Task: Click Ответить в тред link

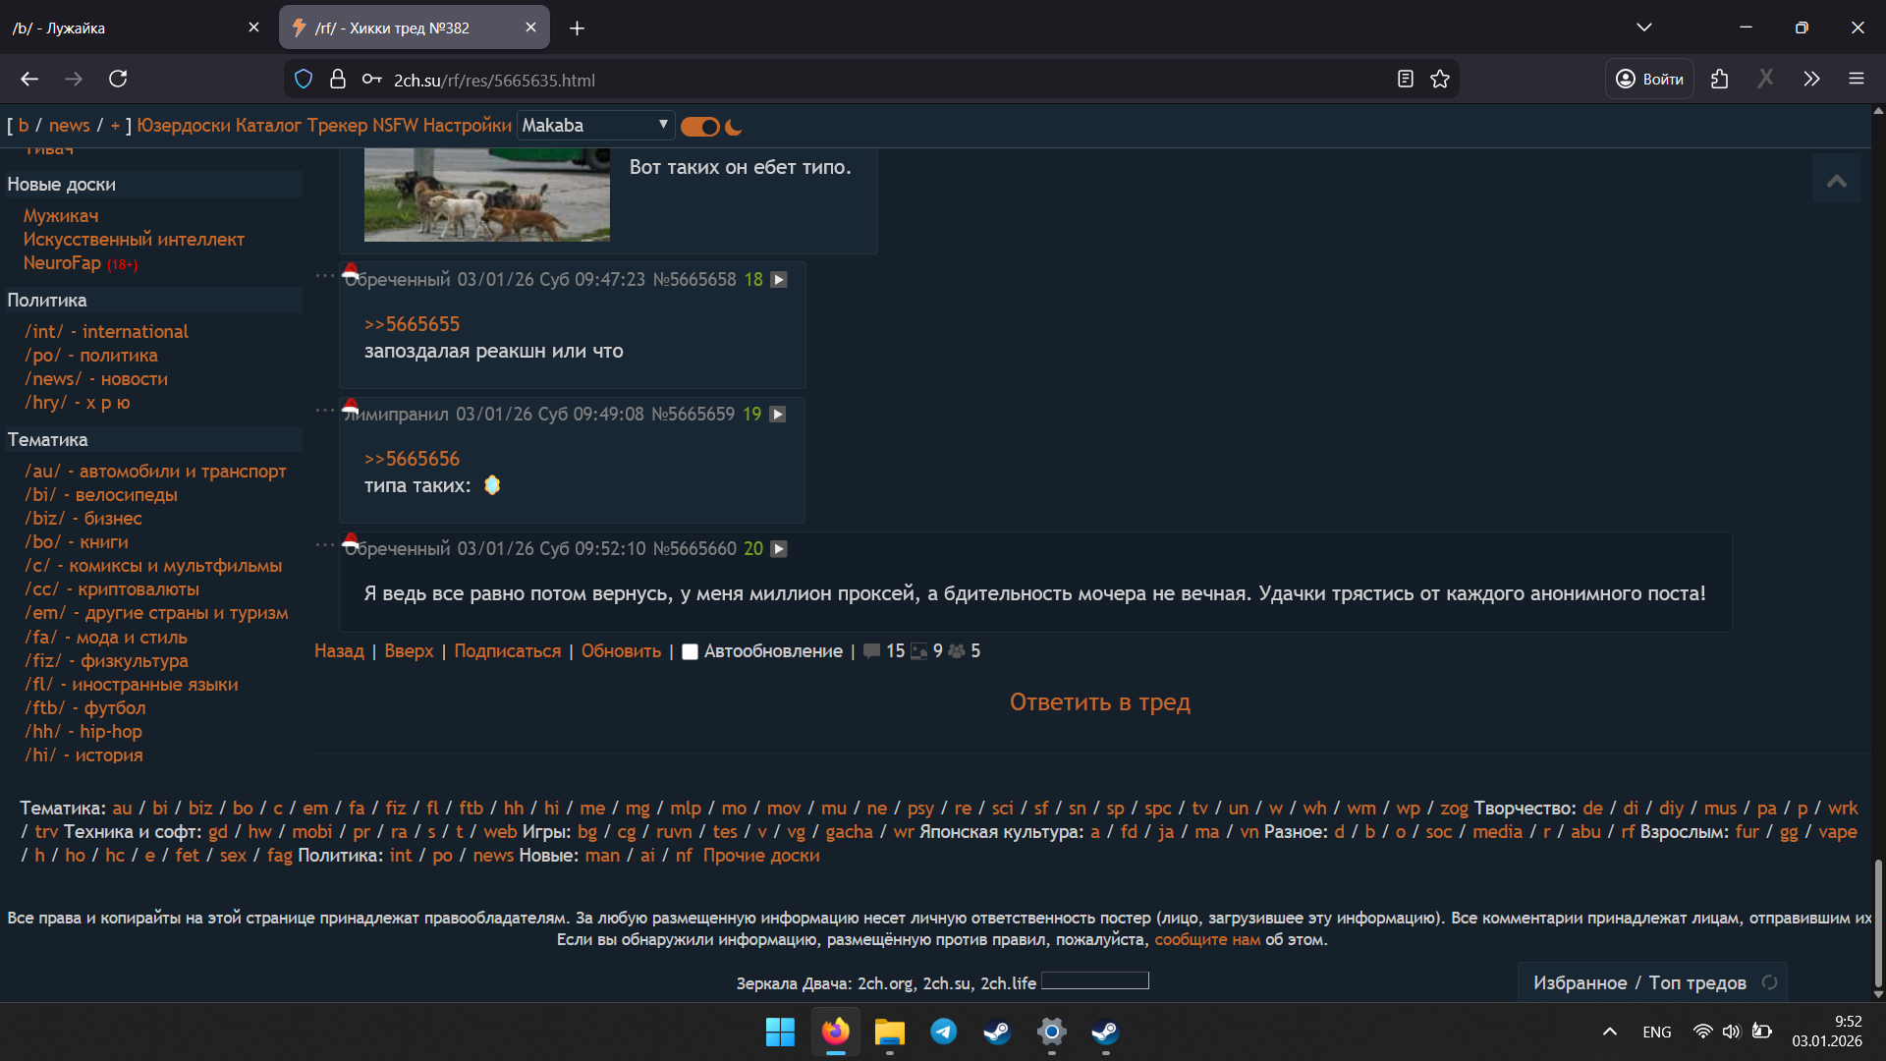Action: click(1099, 702)
